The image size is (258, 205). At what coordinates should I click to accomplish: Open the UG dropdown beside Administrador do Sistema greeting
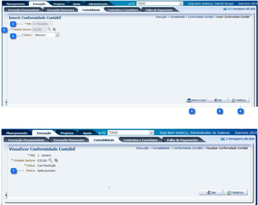click(152, 133)
